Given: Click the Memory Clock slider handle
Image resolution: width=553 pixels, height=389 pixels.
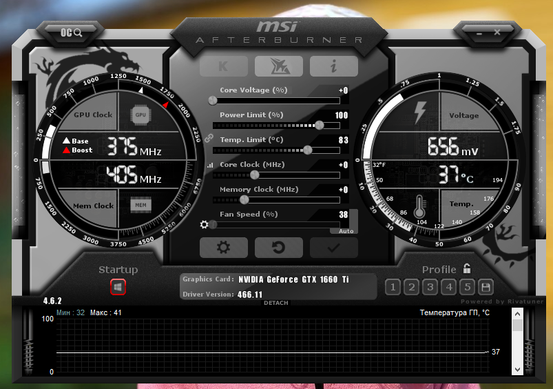Looking at the screenshot, I should (x=244, y=200).
